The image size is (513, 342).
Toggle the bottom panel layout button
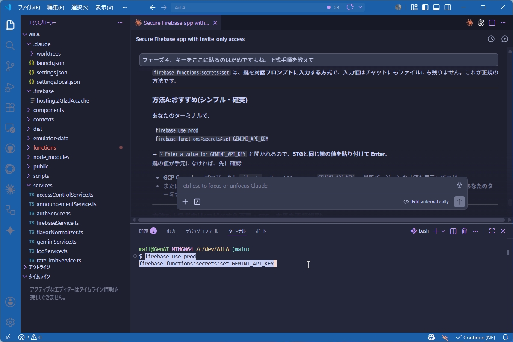(436, 7)
